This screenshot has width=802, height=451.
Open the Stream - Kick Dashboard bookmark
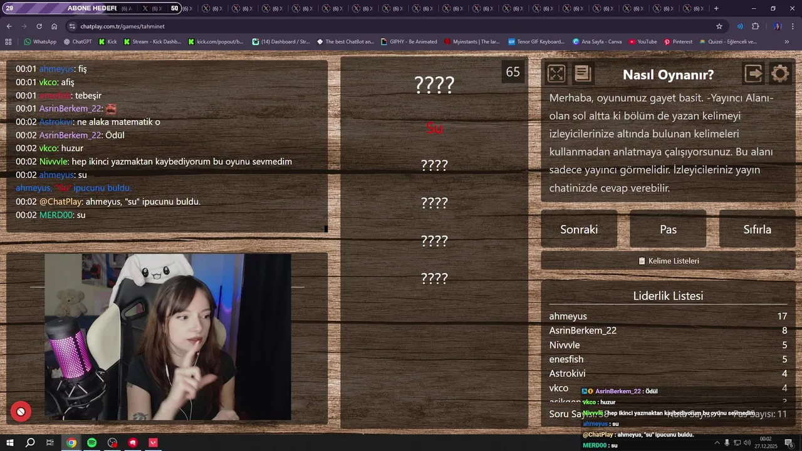click(x=152, y=42)
